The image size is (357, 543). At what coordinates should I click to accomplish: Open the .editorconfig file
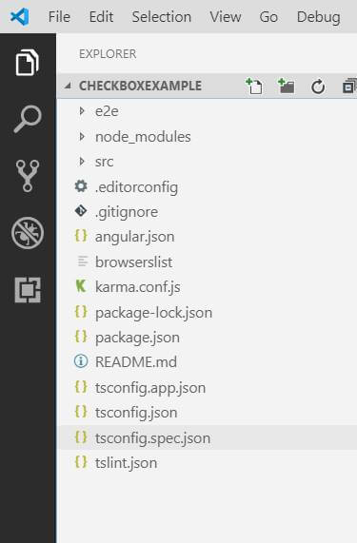136,187
